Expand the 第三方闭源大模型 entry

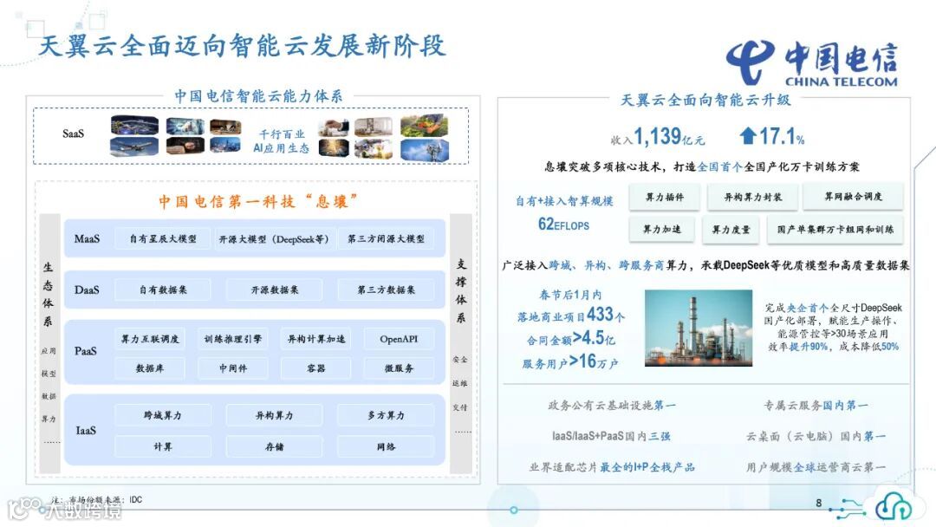pos(387,239)
